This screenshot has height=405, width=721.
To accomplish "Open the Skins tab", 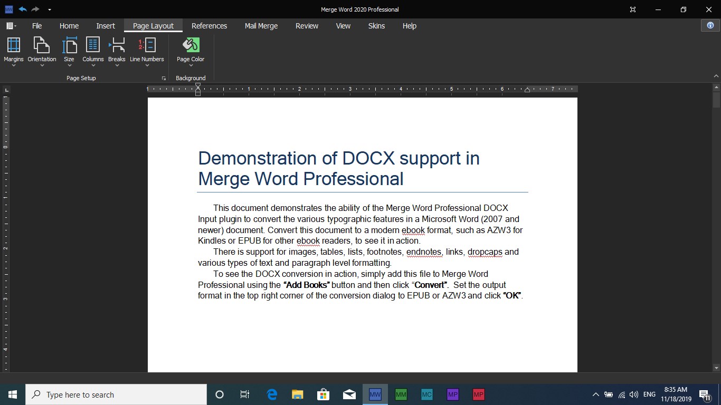I will 376,26.
